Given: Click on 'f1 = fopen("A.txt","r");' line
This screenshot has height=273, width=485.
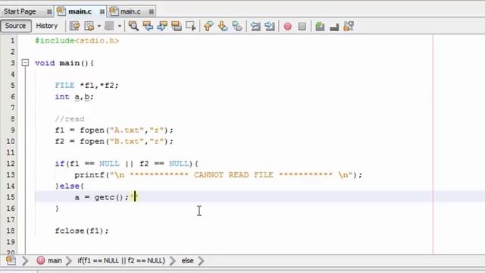Looking at the screenshot, I should click(114, 130).
